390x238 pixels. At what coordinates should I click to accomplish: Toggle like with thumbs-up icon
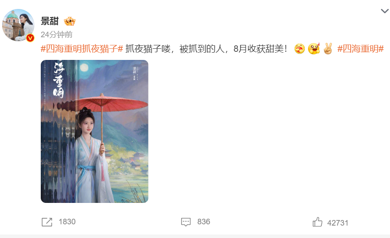click(x=317, y=222)
